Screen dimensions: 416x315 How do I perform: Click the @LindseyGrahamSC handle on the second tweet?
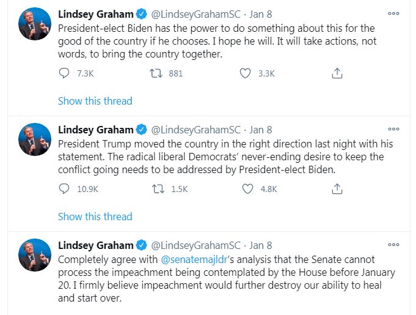(195, 130)
